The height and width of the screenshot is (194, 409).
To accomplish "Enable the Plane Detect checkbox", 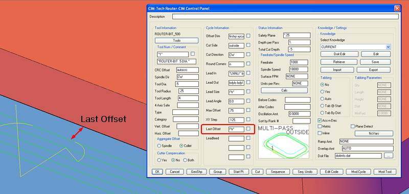I will (353, 126).
